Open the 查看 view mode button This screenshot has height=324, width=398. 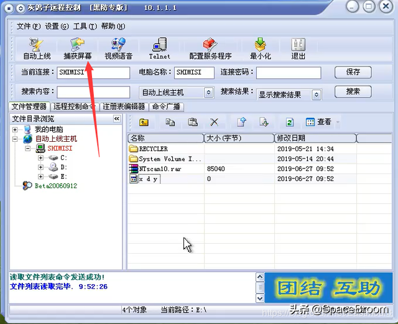click(319, 122)
